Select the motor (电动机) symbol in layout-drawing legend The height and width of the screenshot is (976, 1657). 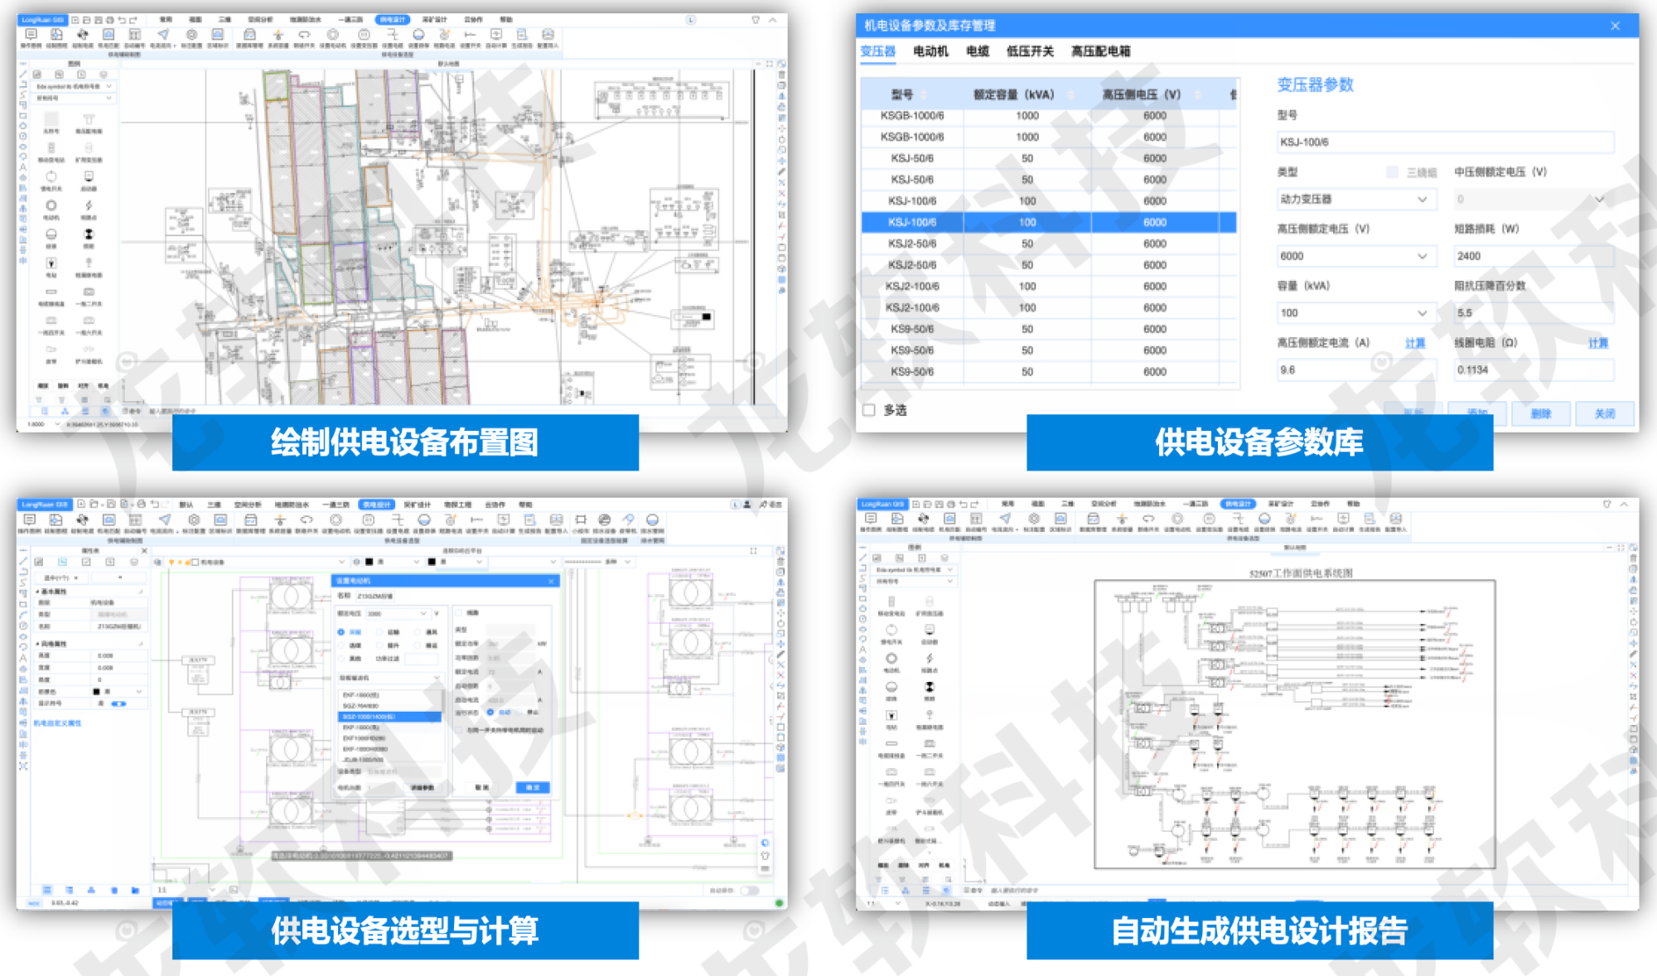point(51,205)
